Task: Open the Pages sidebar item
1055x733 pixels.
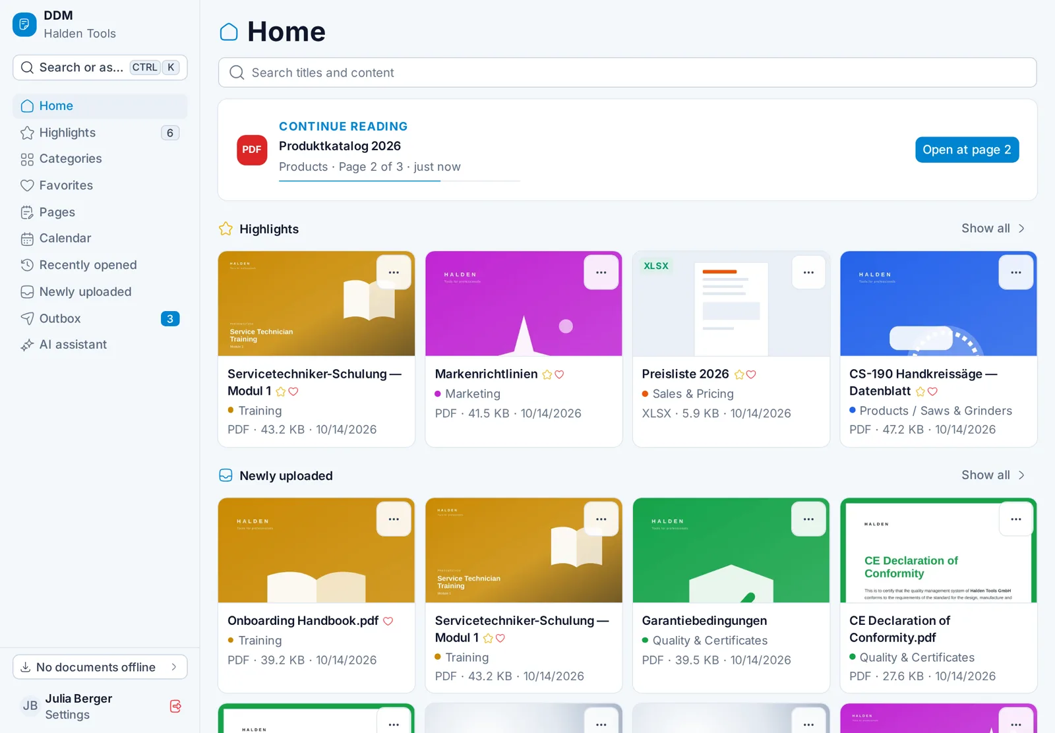Action: (100, 212)
